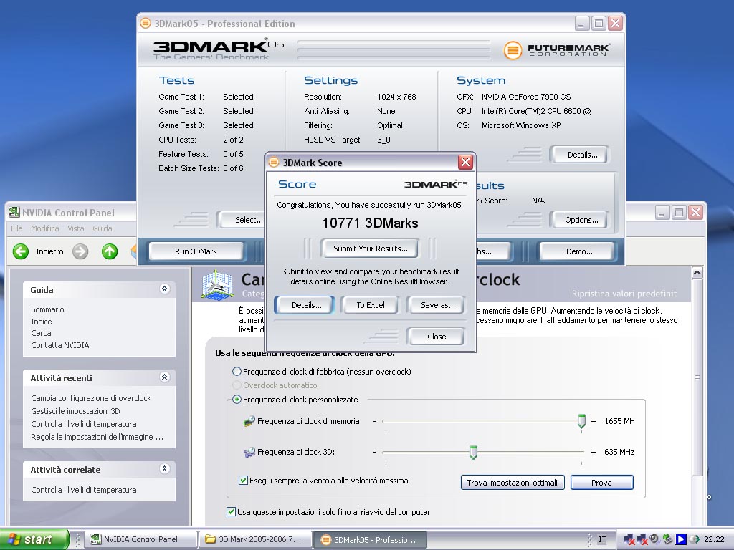
Task: Open the Windows start button
Action: click(34, 539)
